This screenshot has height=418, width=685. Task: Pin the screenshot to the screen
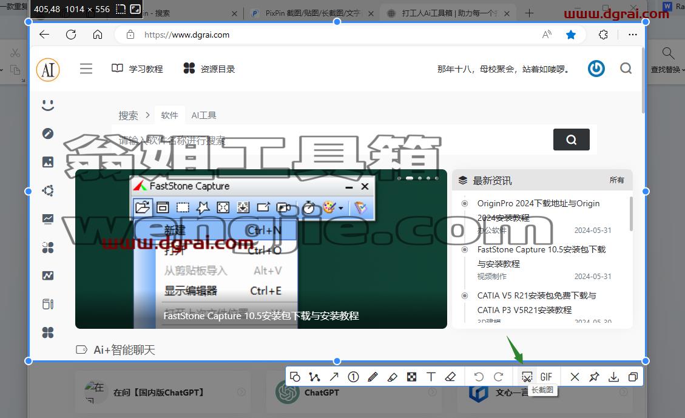(594, 377)
